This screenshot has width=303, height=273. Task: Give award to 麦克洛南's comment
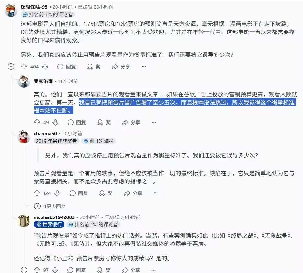click(104, 122)
